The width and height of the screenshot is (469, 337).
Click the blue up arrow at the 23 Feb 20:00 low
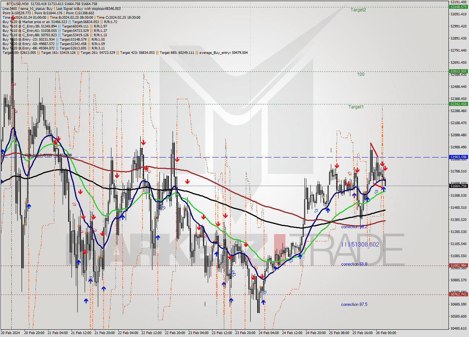click(263, 302)
